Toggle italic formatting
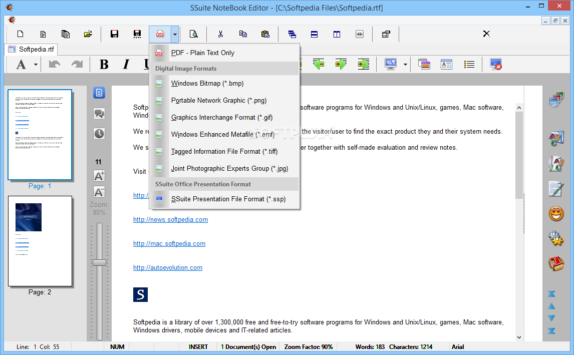The width and height of the screenshot is (574, 355). click(x=126, y=65)
